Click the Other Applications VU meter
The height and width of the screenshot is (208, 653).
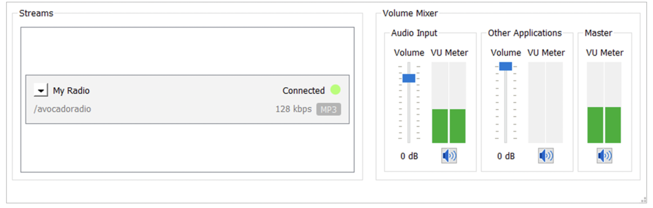tap(545, 103)
